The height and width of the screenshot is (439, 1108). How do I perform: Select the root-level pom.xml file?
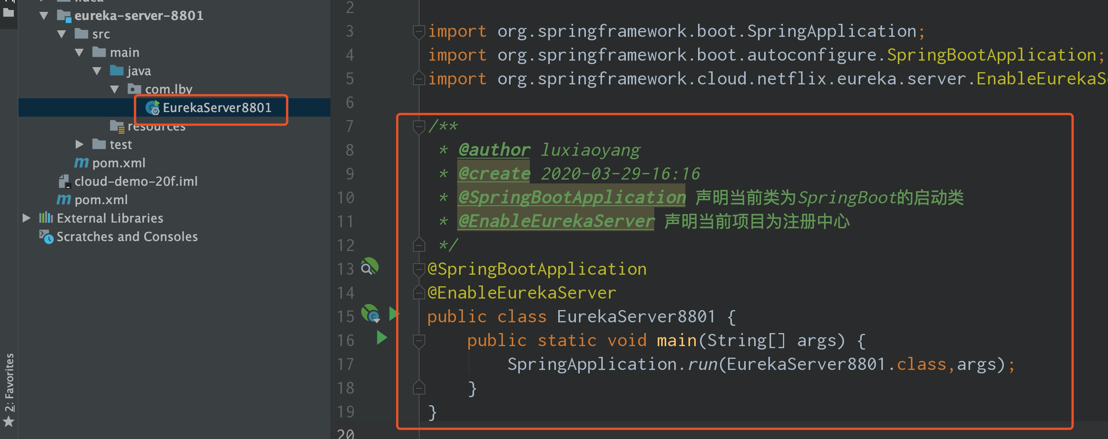[x=101, y=200]
